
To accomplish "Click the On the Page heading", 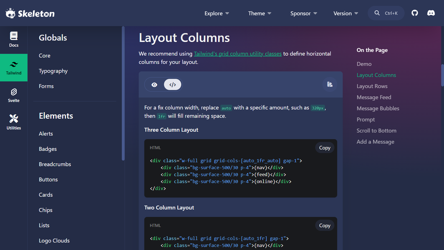I will pyautogui.click(x=372, y=50).
